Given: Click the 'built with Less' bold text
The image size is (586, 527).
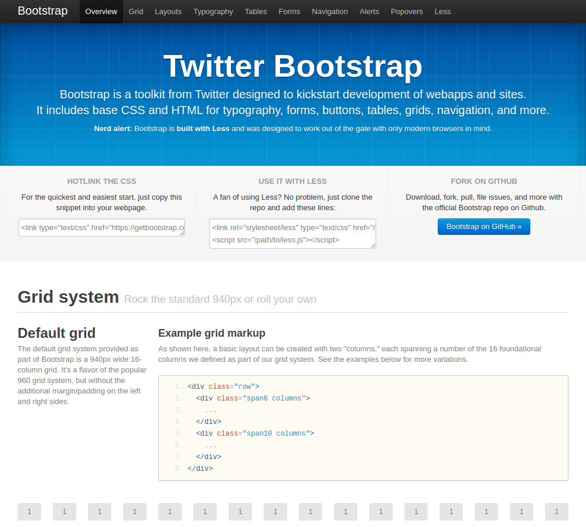Looking at the screenshot, I should [x=203, y=128].
